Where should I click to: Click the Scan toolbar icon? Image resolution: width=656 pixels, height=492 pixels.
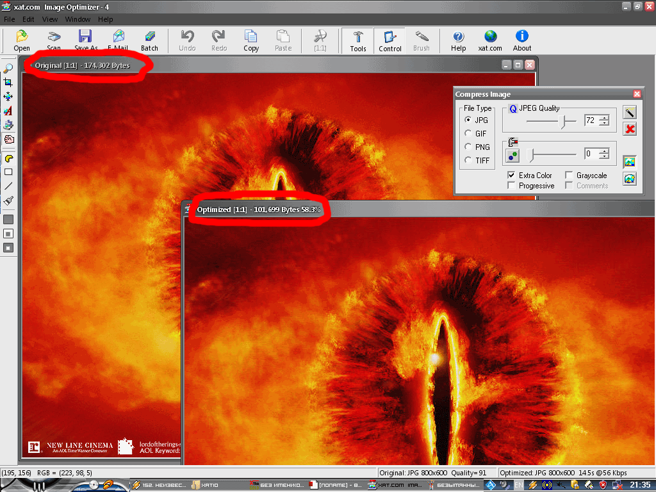(x=54, y=40)
